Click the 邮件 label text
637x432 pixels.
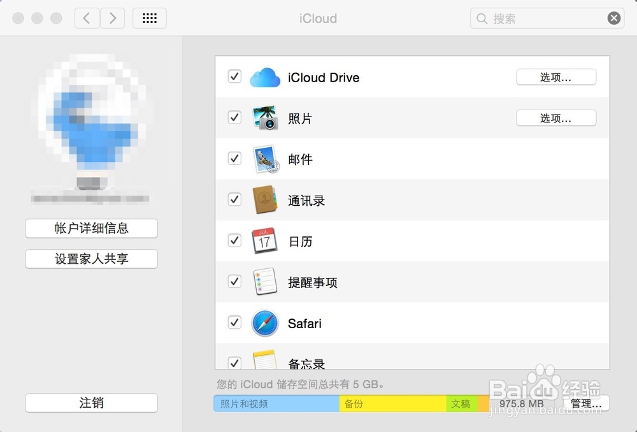(300, 159)
